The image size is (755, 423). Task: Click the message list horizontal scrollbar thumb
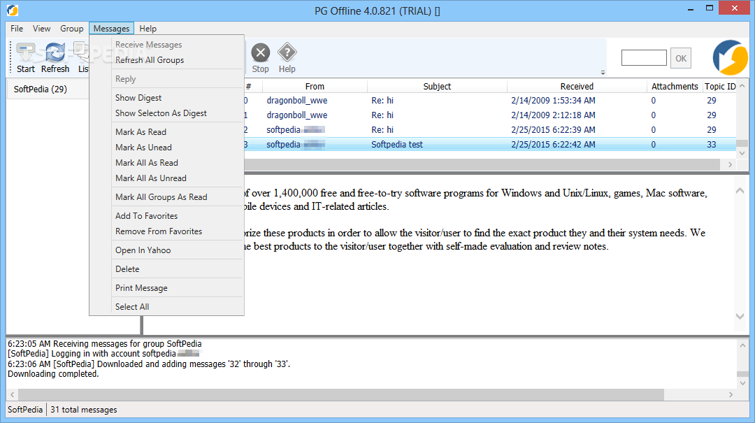click(482, 165)
